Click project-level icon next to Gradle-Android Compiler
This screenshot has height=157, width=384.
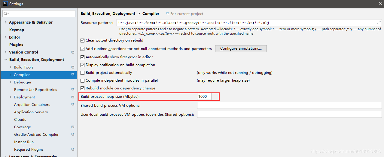[73, 134]
